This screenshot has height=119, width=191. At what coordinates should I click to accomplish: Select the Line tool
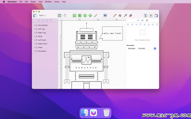pos(95,16)
